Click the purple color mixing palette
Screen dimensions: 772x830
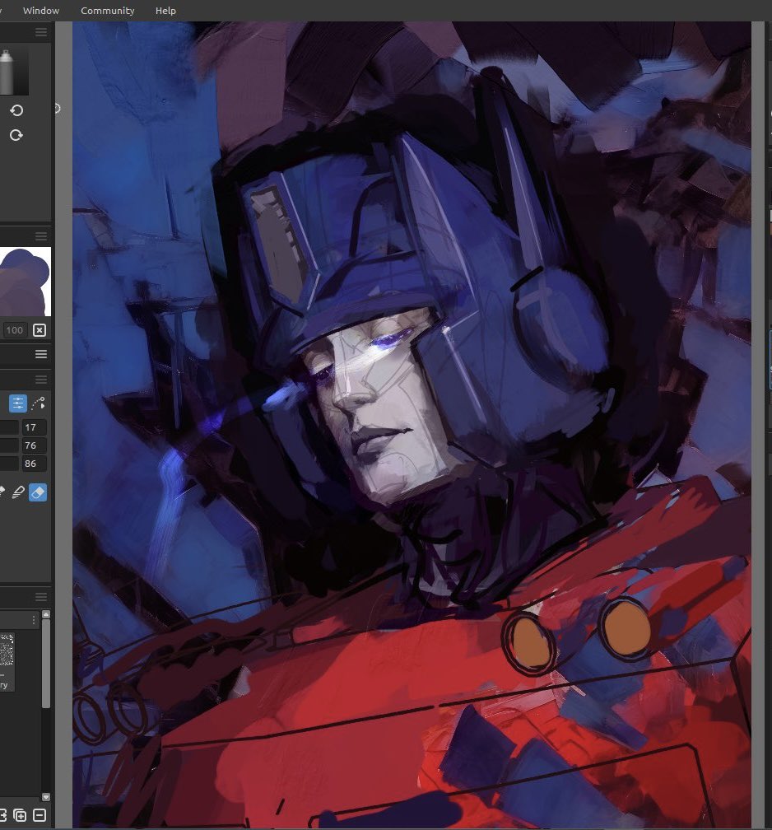tap(26, 281)
